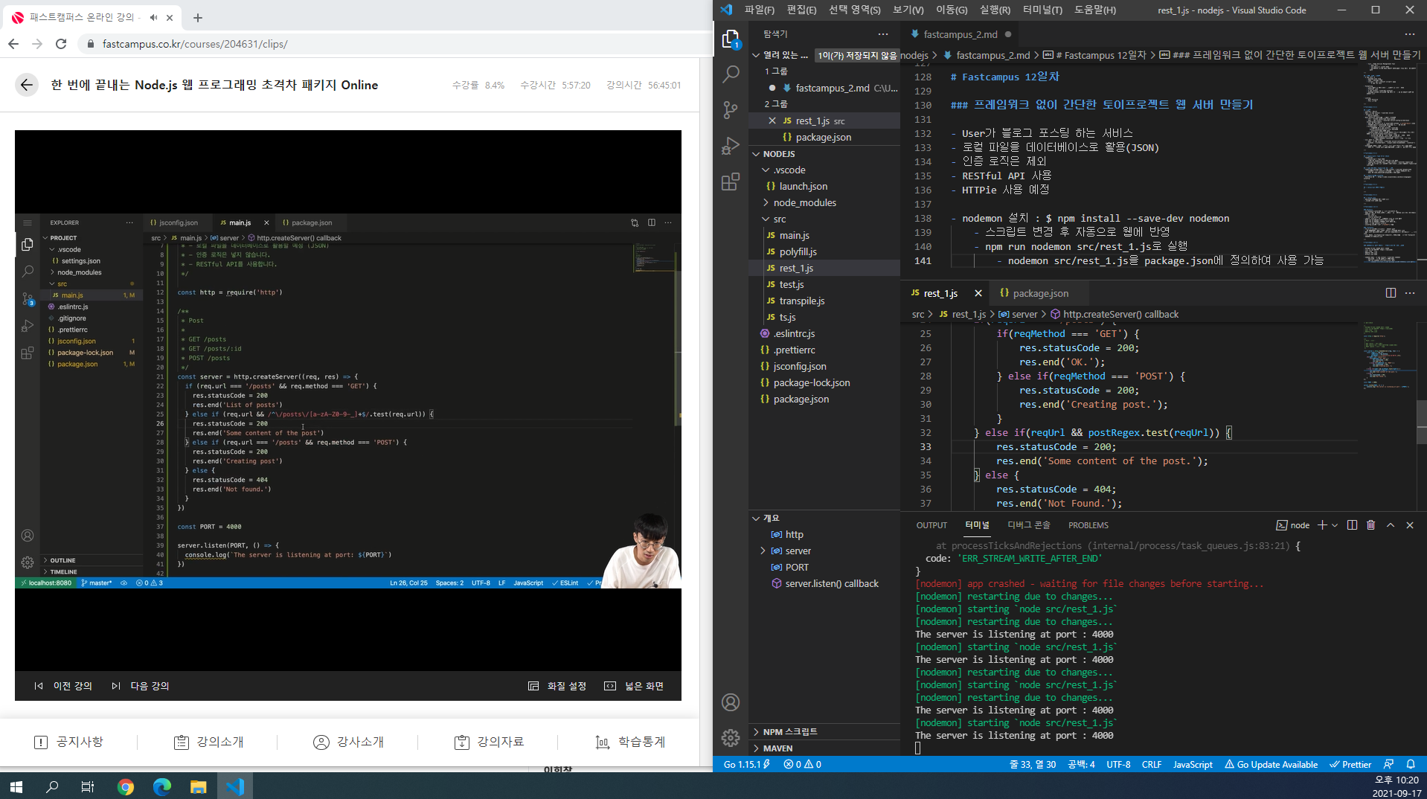Open the 공지사항 notices section
Screen dimensions: 1427x799
tap(68, 742)
